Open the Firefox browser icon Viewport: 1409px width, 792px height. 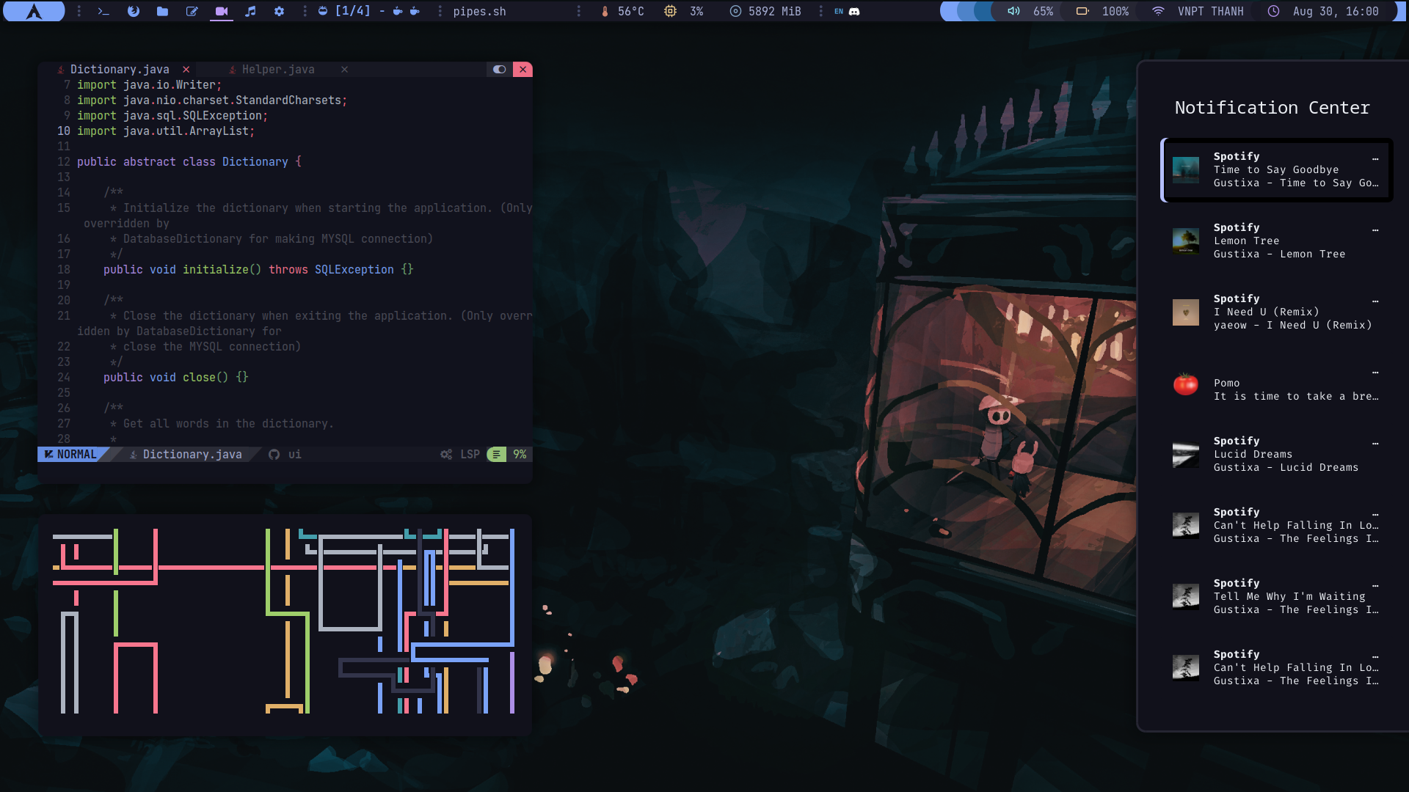133,11
